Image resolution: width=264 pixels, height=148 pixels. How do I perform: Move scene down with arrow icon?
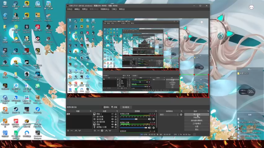pos(80,131)
